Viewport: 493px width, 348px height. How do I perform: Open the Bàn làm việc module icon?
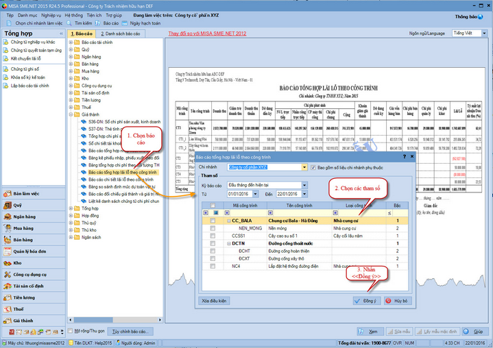coord(8,194)
